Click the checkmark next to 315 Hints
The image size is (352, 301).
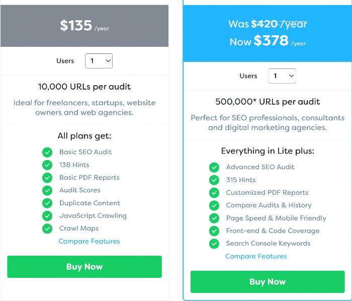[214, 180]
